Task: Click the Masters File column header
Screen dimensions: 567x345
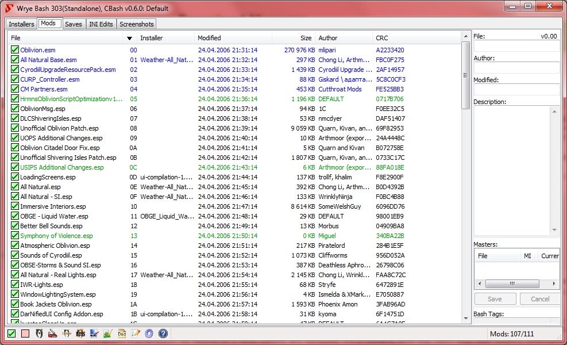Action: point(497,255)
